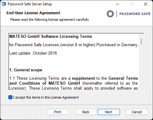Click the 'MATESO GmbH Software Licensing Terms' heading
Viewport: 153px width, 120px height.
50,37
